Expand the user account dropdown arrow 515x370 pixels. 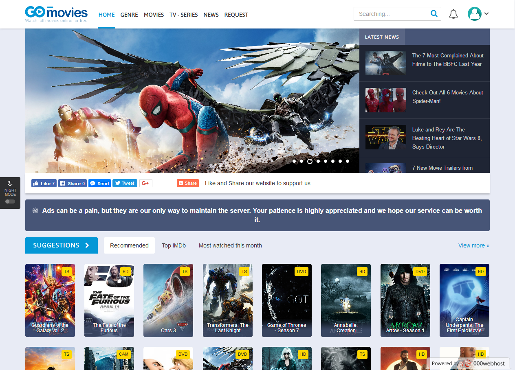[486, 14]
